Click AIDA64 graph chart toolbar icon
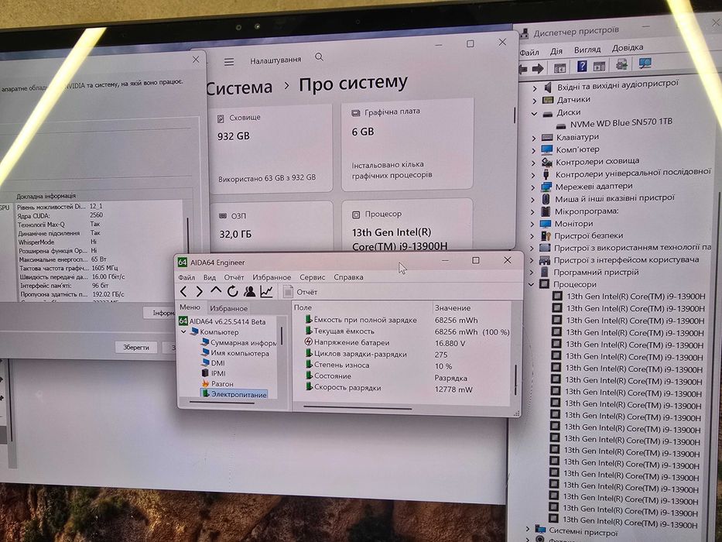Viewport: 722px width, 542px height. (267, 291)
